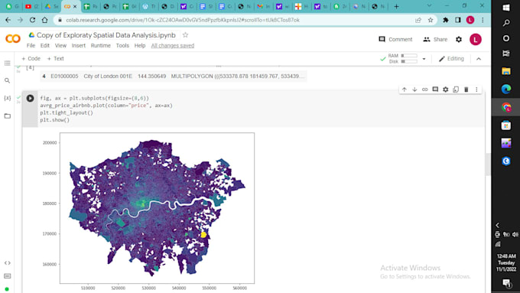
Task: Star the notebook
Action: coord(185,35)
